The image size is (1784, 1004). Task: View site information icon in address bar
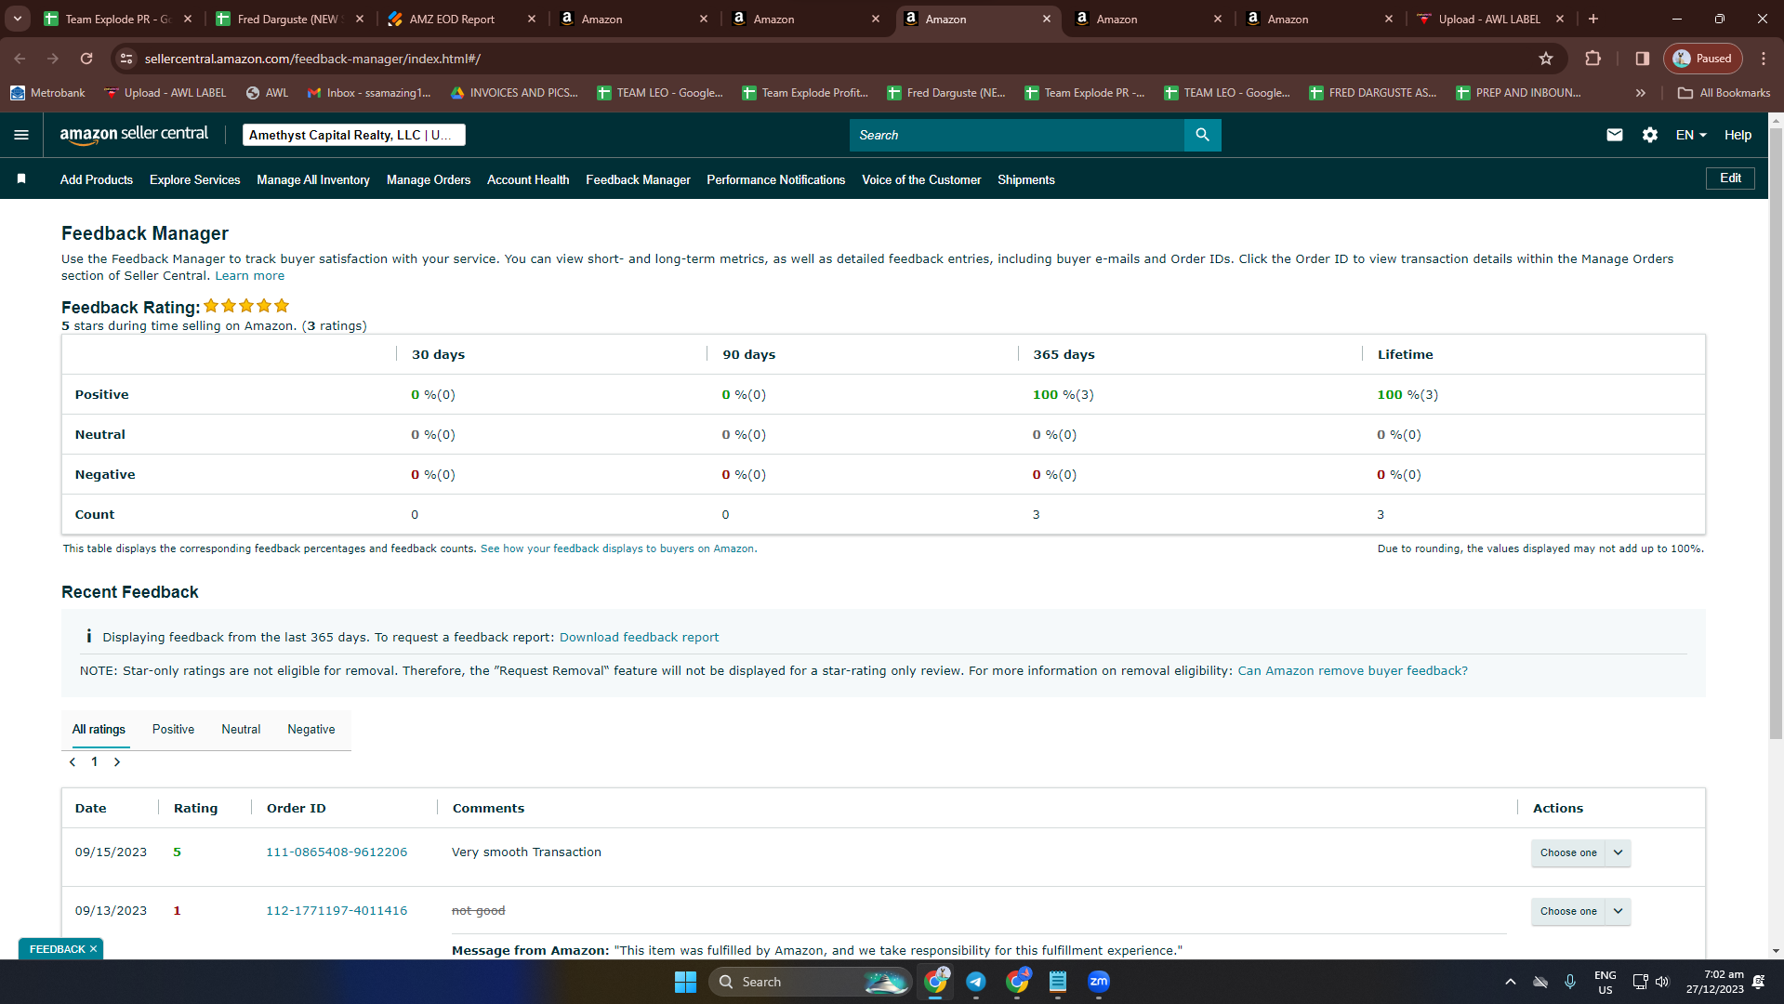coord(126,59)
